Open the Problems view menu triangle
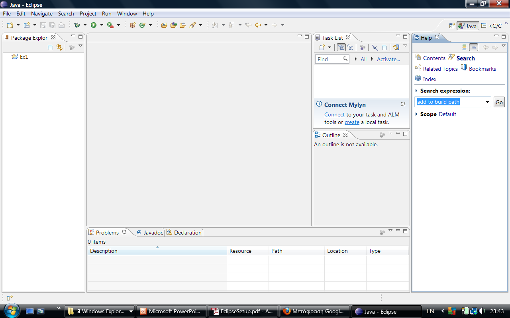The width and height of the screenshot is (510, 318). (390, 231)
